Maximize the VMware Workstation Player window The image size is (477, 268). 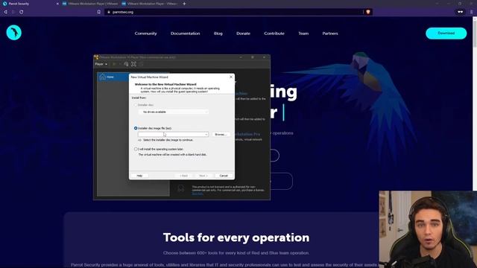pyautogui.click(x=252, y=57)
